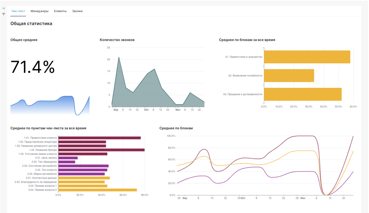Click the Общая статистика heading
369x213 pixels.
click(x=31, y=24)
